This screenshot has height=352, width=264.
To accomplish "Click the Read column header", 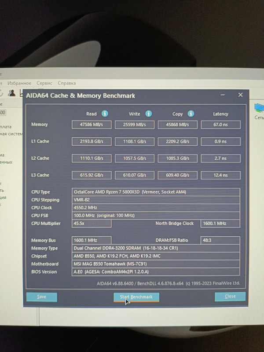I will click(92, 114).
